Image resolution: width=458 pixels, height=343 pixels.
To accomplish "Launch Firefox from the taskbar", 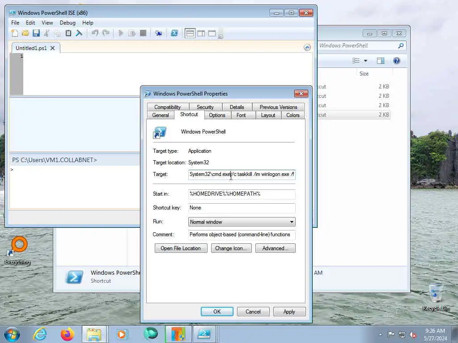I will pos(67,334).
